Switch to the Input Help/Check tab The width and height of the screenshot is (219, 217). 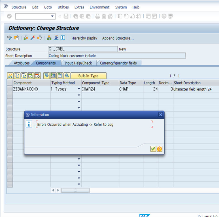pyautogui.click(x=78, y=63)
